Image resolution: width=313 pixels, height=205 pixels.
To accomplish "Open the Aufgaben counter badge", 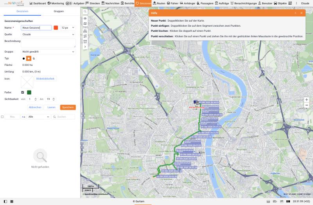I will 69,4.
